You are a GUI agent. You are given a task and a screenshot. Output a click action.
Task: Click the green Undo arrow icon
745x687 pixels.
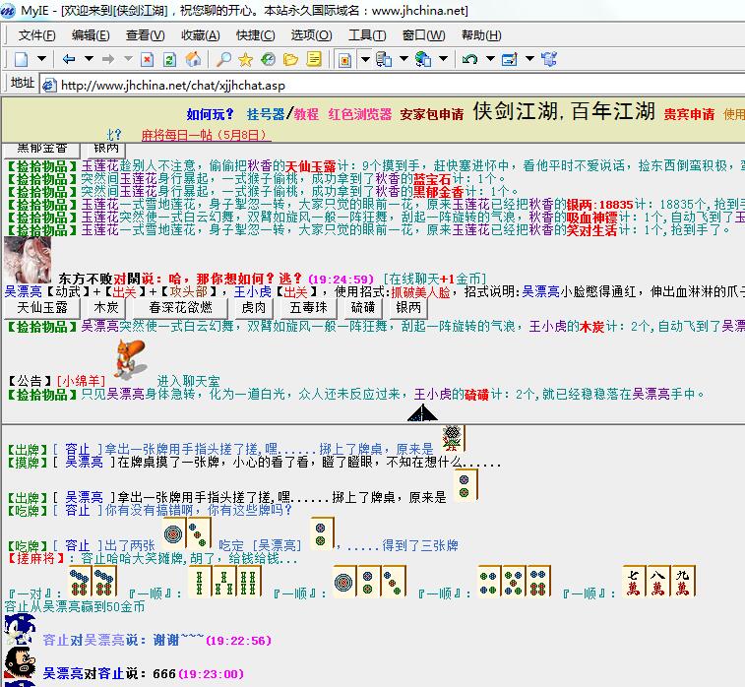(469, 59)
